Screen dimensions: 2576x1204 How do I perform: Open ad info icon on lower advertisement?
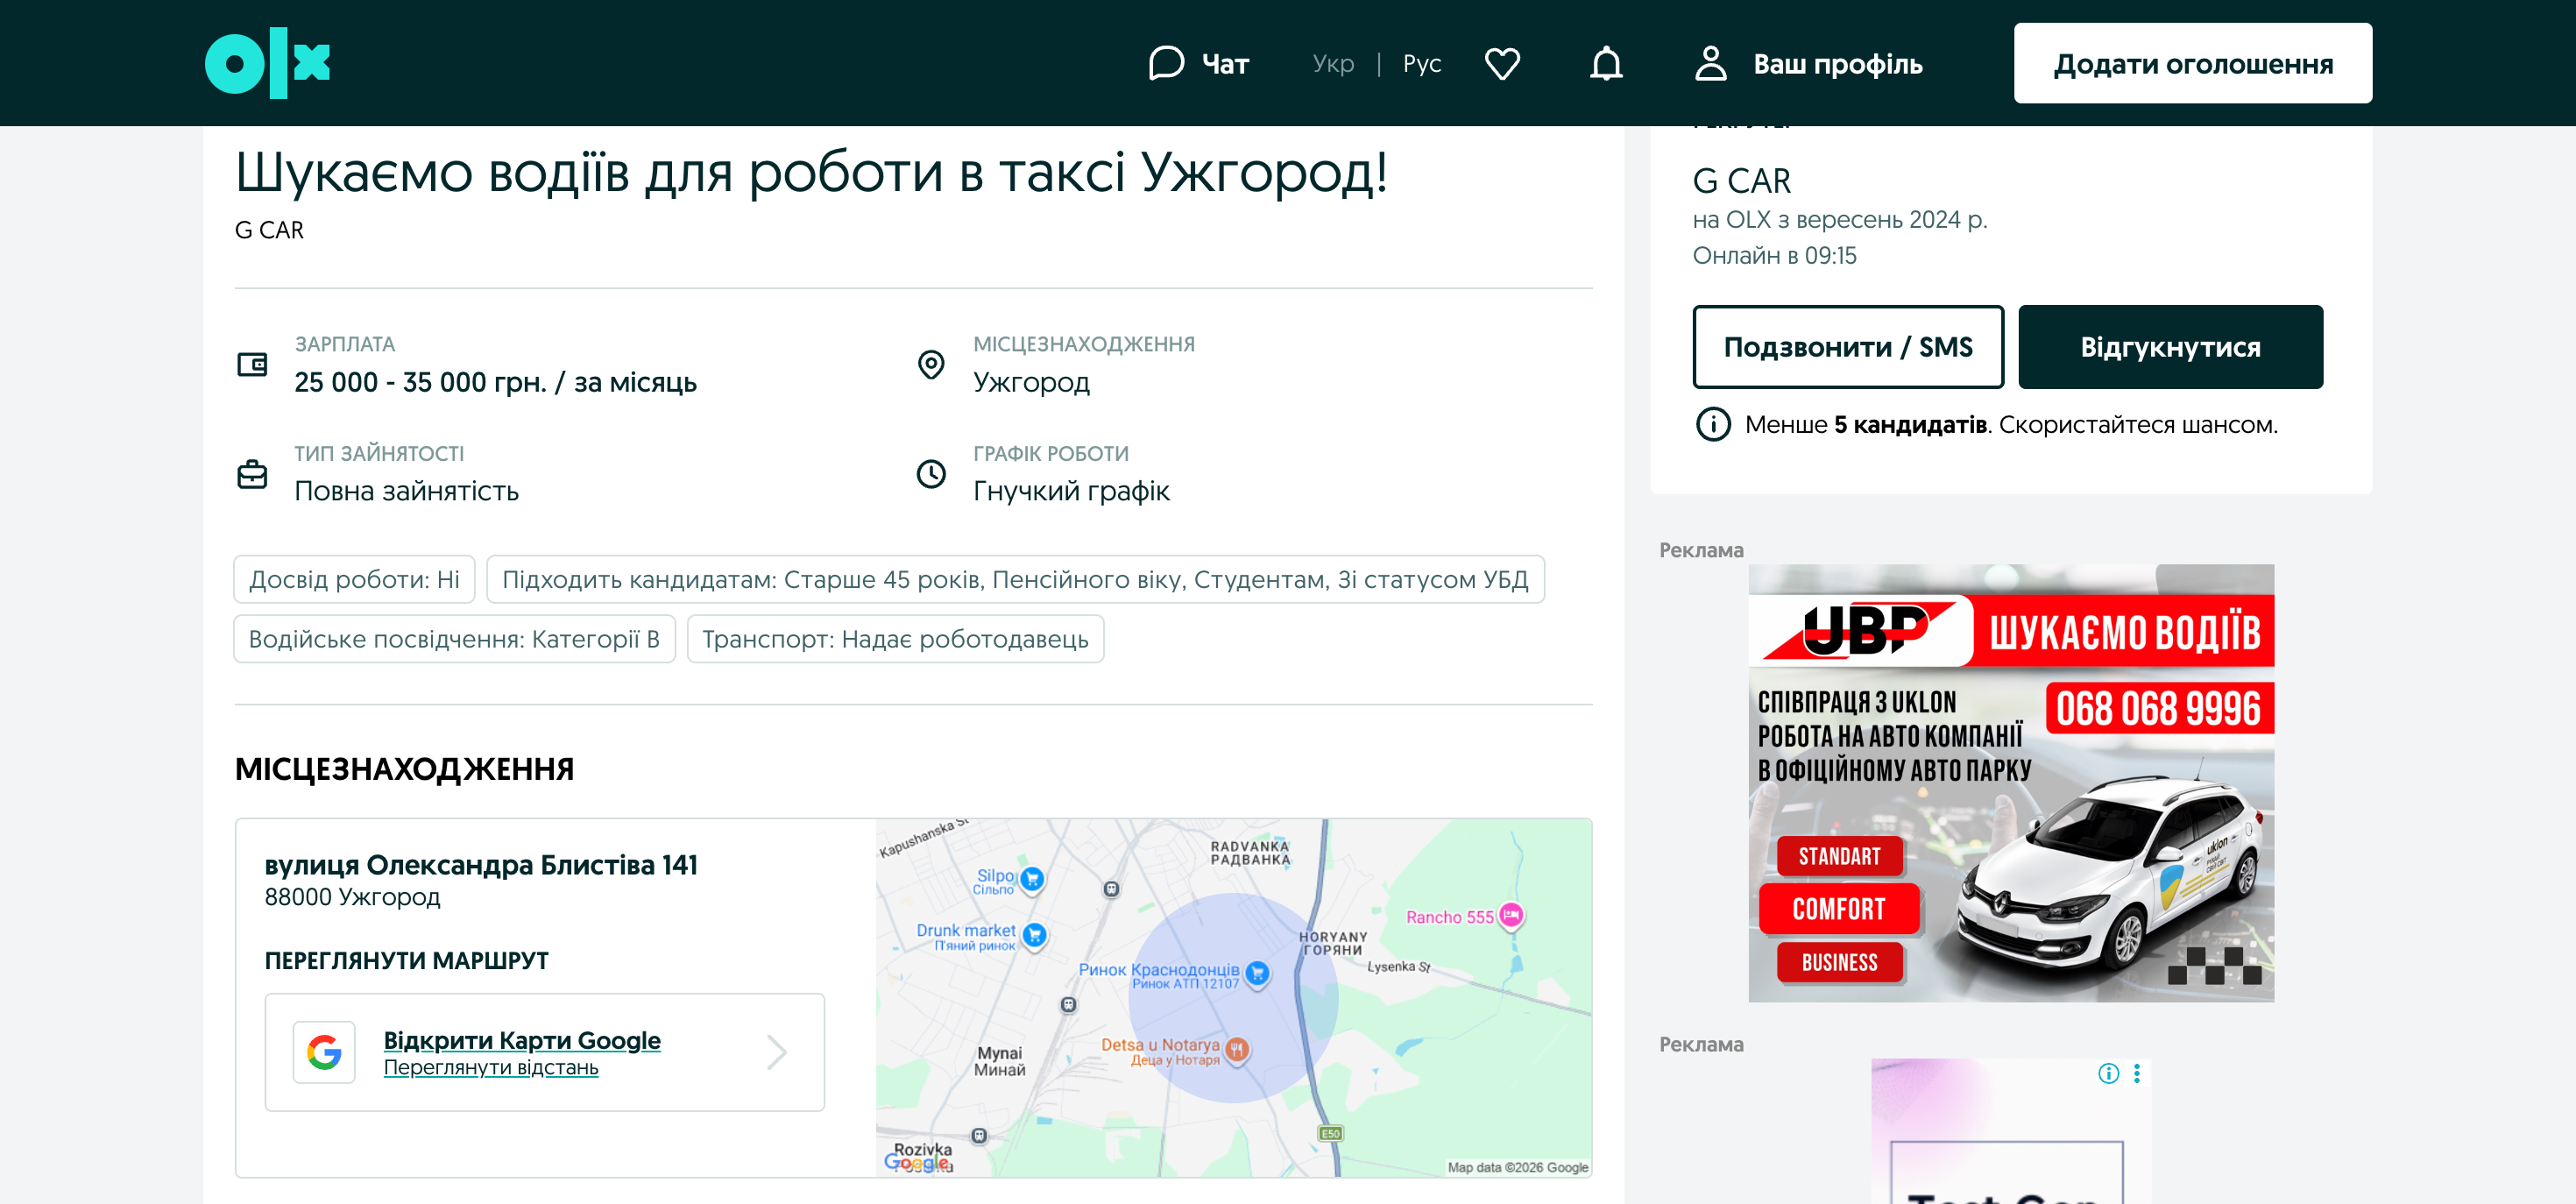click(x=2108, y=1073)
